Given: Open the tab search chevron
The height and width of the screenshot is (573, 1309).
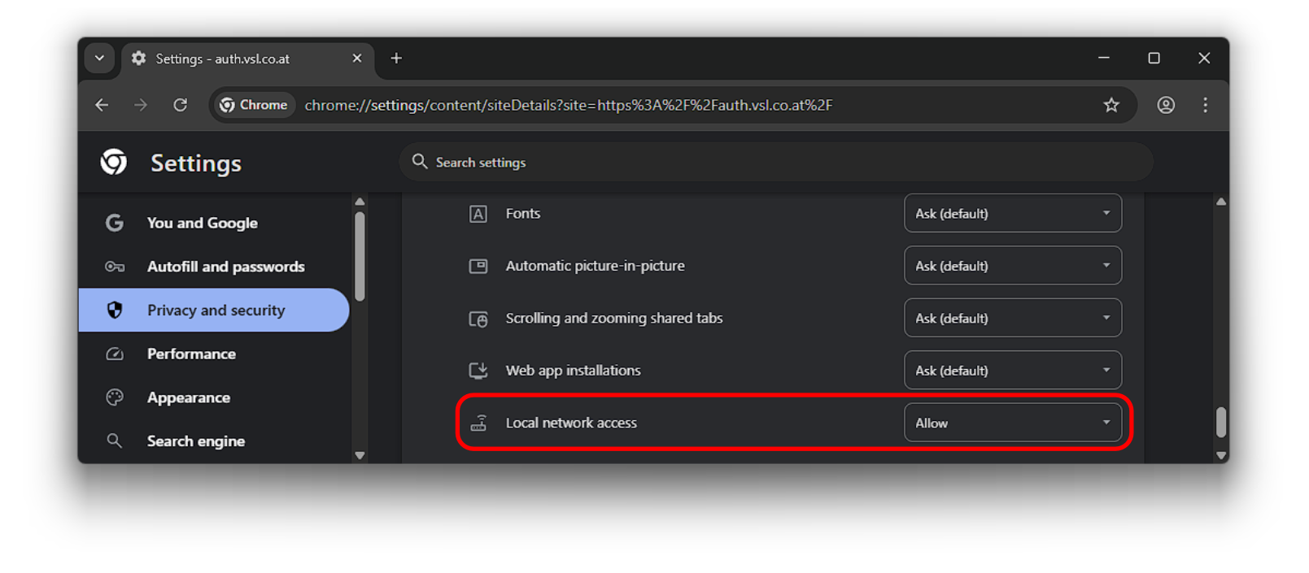Looking at the screenshot, I should pyautogui.click(x=99, y=59).
